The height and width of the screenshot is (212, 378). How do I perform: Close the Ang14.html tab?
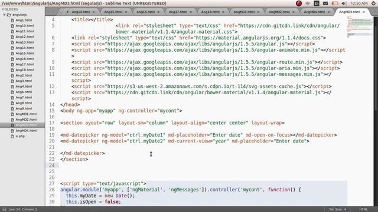coord(93,12)
